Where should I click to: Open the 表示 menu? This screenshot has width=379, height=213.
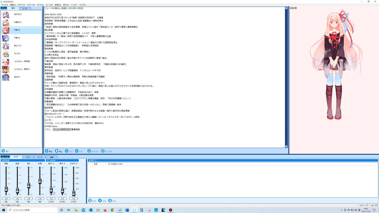click(x=66, y=5)
